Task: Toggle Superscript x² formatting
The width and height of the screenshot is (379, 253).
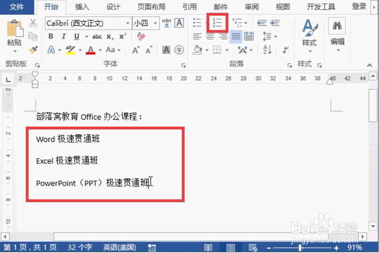Action: pos(123,36)
